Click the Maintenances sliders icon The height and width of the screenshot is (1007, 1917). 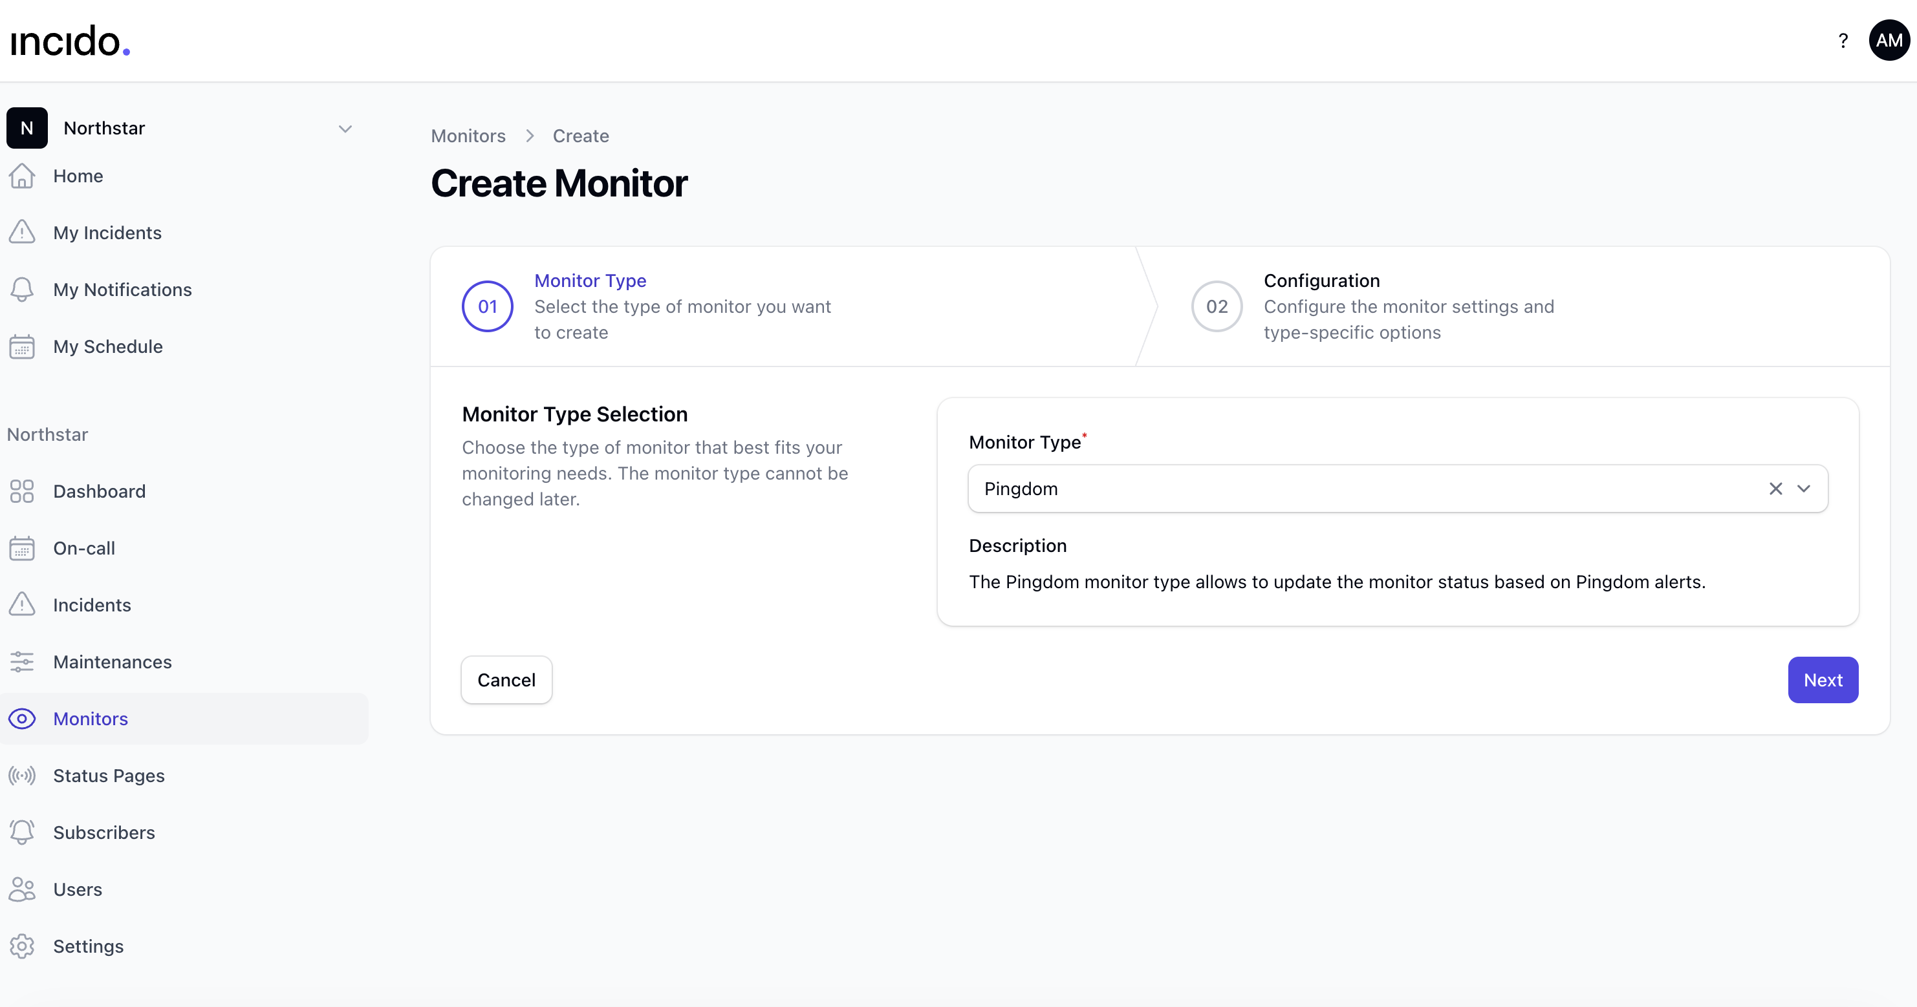point(23,662)
